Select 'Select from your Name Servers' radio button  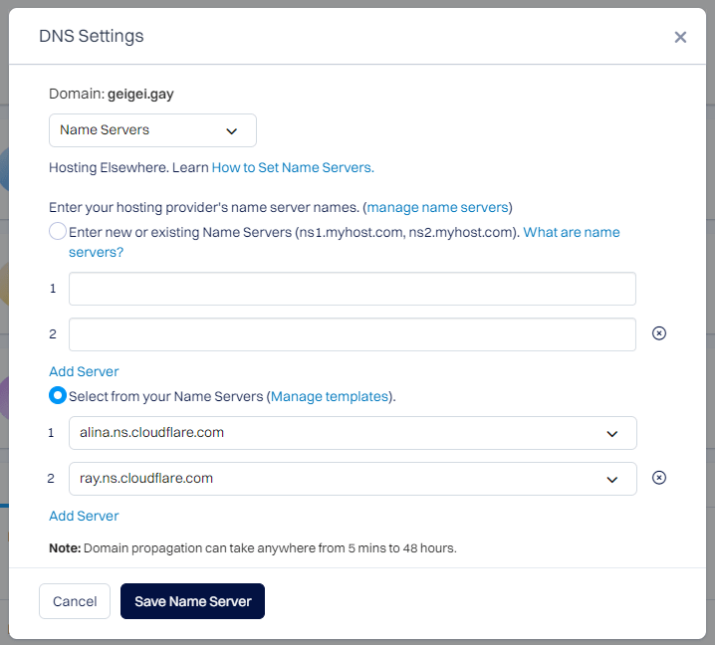coord(58,395)
